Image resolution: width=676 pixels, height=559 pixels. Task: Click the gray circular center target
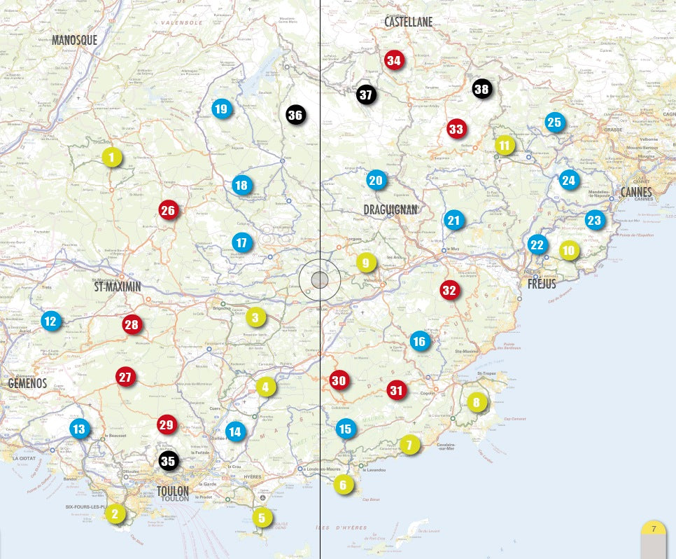pos(319,280)
